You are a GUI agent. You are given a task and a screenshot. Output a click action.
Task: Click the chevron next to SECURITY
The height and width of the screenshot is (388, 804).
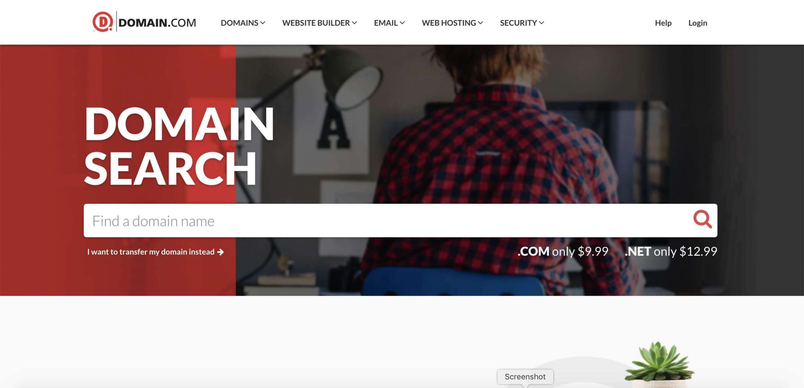541,23
